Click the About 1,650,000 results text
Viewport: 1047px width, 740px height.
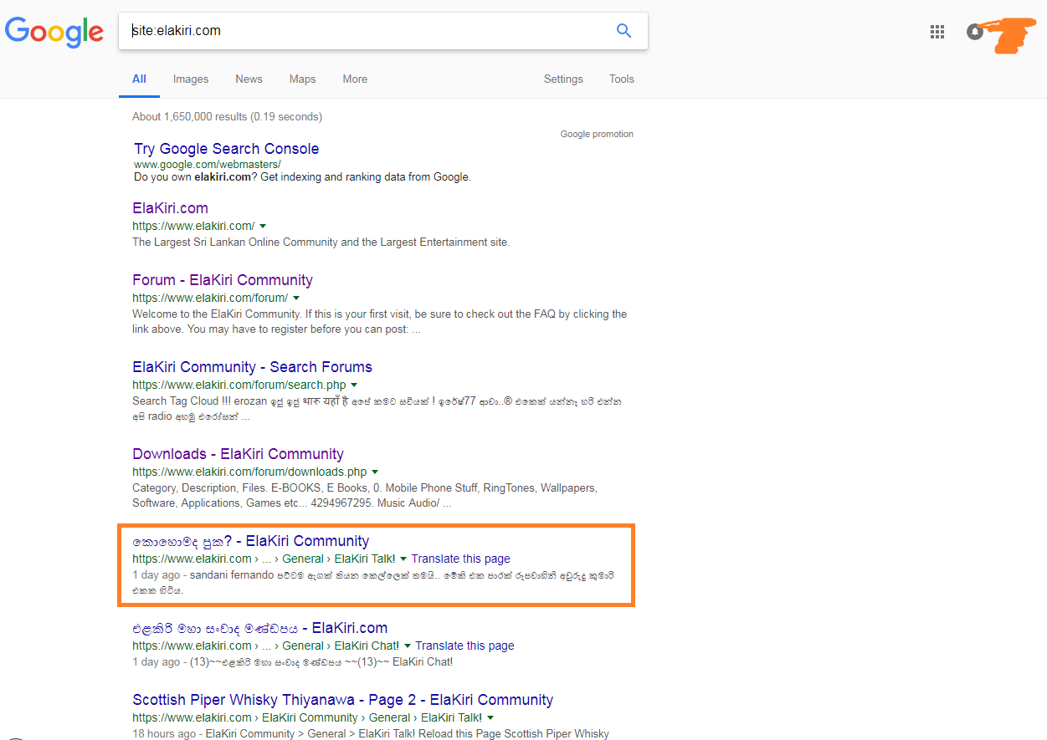[227, 117]
